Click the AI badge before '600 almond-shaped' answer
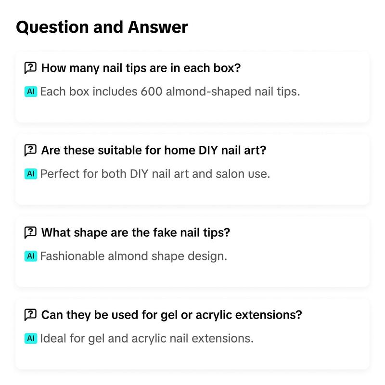Screen dimensions: 385x385 pyautogui.click(x=31, y=91)
